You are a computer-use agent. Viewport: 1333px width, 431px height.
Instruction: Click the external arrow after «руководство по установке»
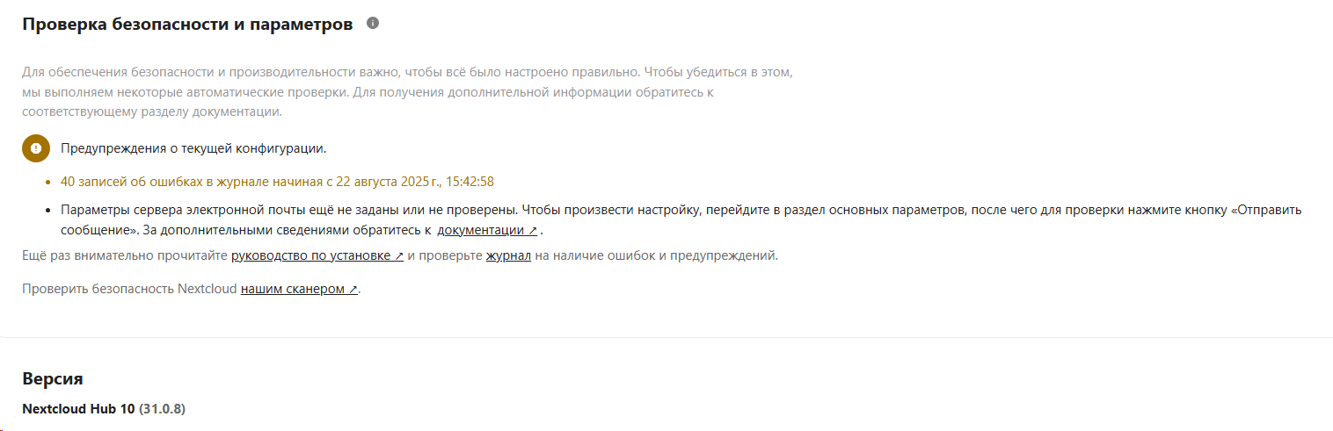coord(399,256)
